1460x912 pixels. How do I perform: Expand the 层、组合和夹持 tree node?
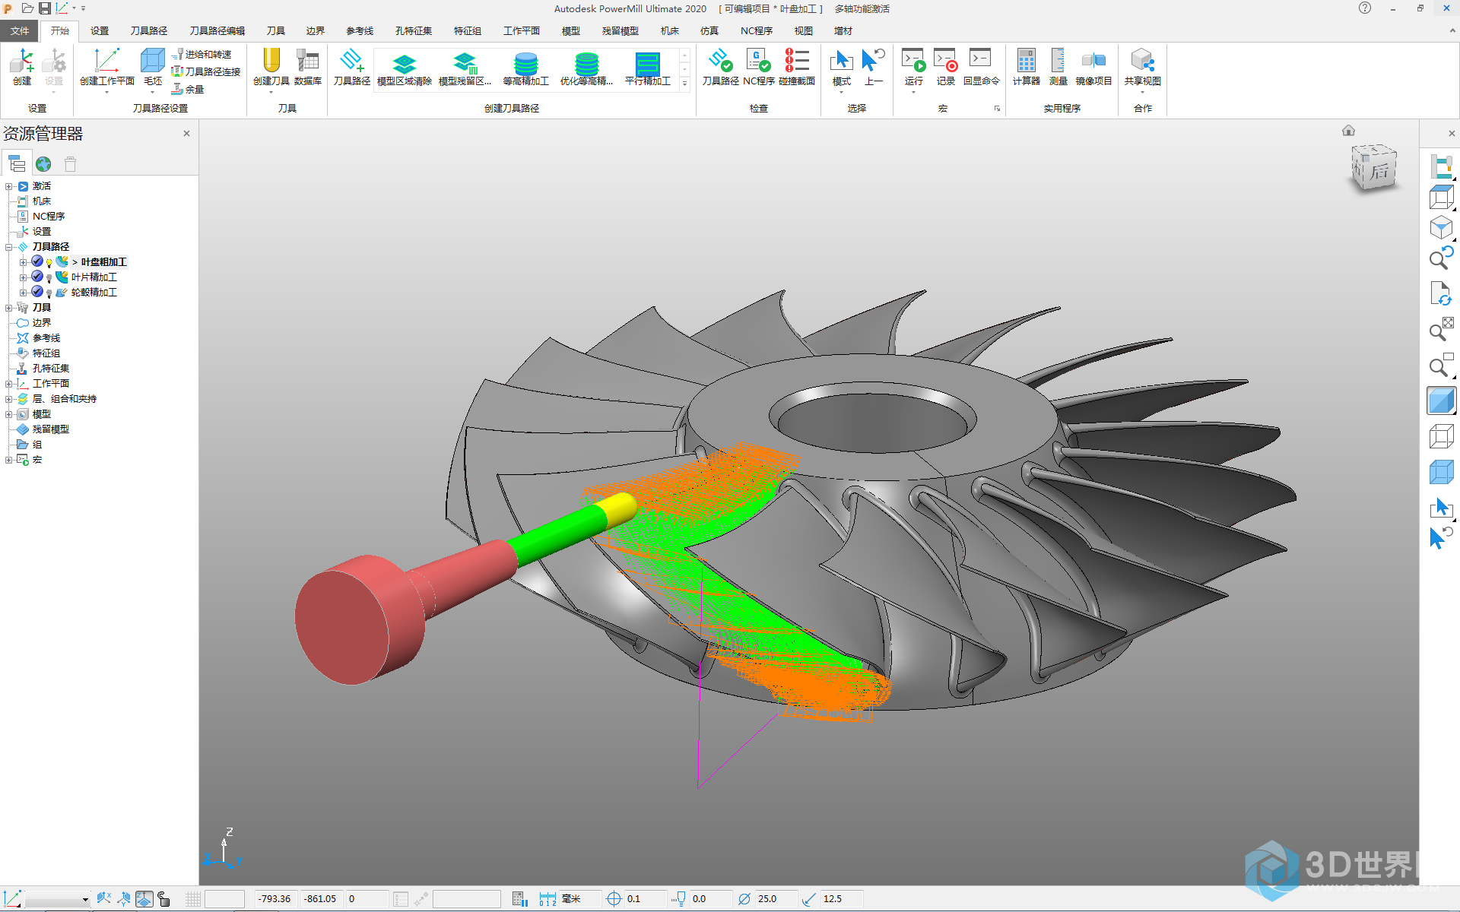pos(9,399)
